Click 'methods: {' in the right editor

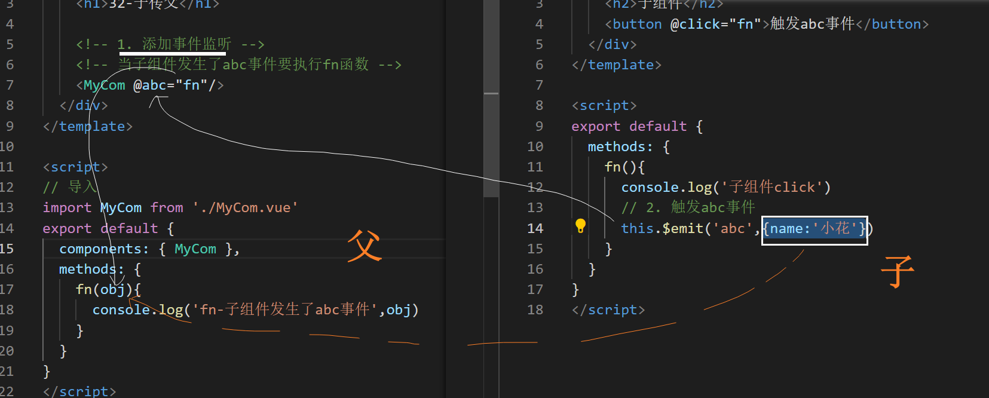click(x=629, y=146)
